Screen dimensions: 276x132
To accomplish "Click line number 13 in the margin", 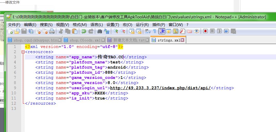I will (x=14, y=109).
